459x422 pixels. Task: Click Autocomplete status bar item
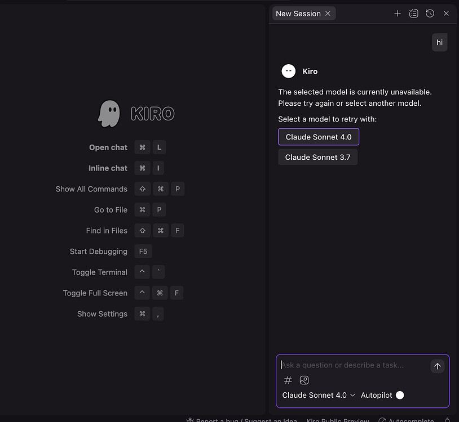click(406, 420)
